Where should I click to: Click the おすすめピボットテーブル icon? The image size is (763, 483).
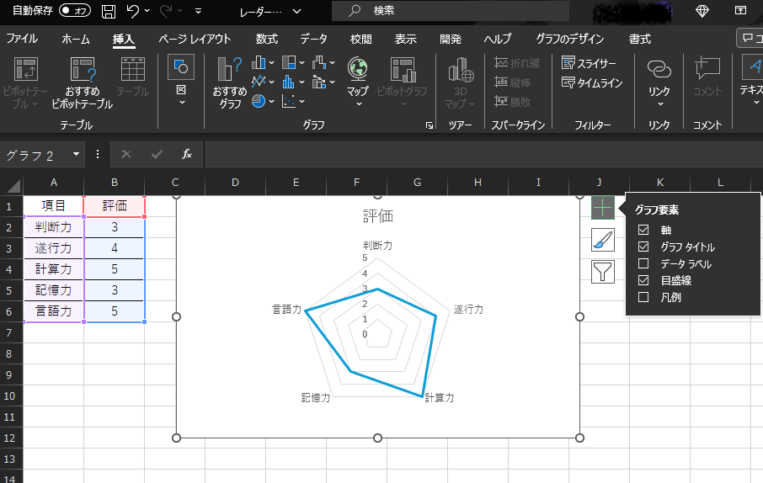(x=82, y=72)
